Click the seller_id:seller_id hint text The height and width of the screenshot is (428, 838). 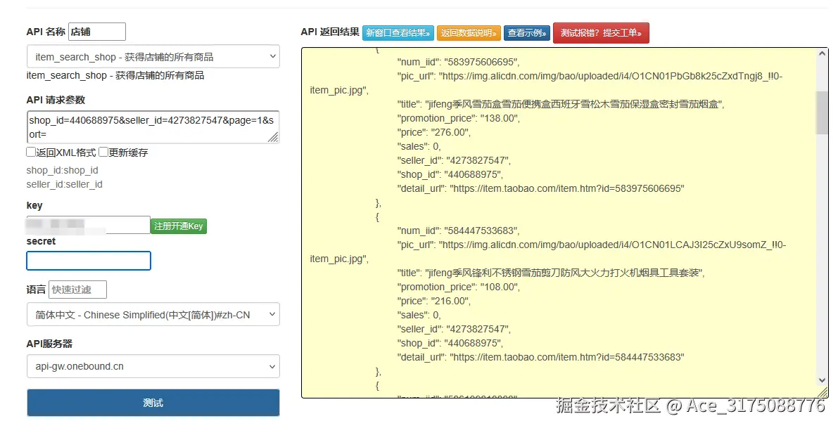(x=64, y=184)
